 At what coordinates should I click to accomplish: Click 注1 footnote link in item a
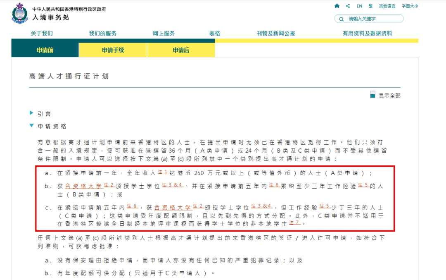point(163,172)
